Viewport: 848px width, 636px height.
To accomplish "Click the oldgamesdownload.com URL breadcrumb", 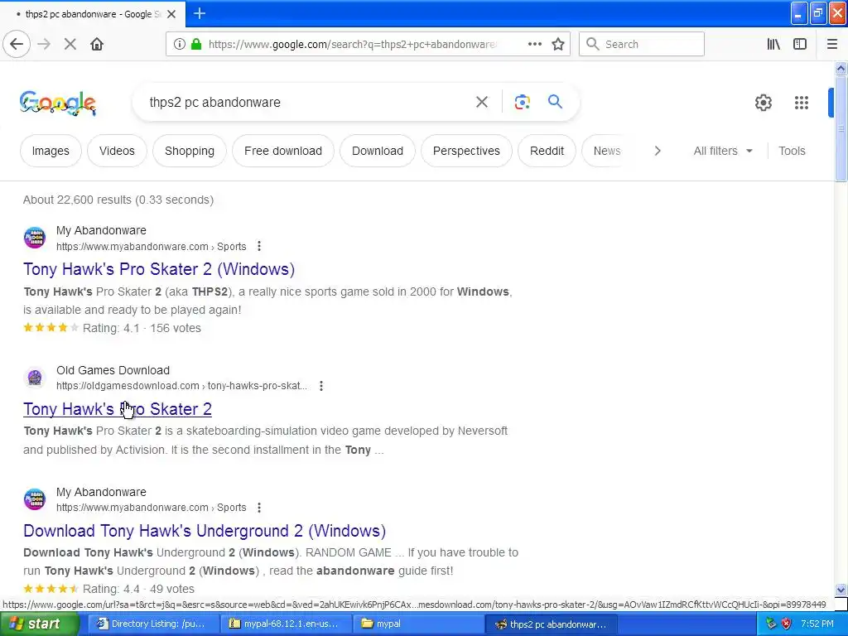I will tap(181, 386).
